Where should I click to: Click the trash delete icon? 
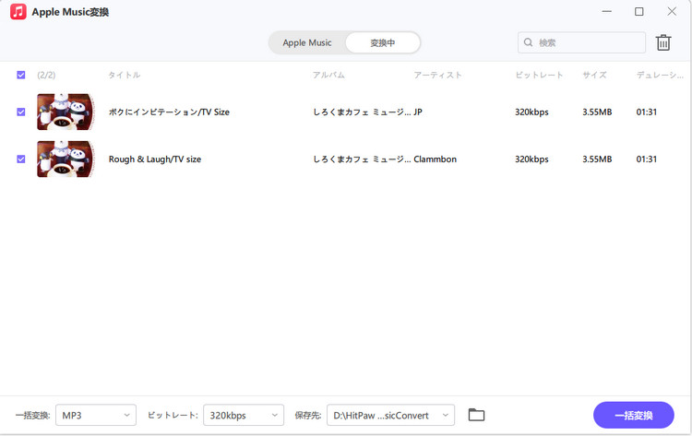663,42
